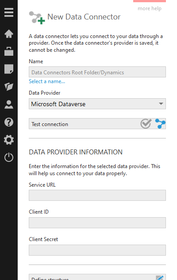Open the folders explorer icon
The height and width of the screenshot is (280, 177).
9,87
